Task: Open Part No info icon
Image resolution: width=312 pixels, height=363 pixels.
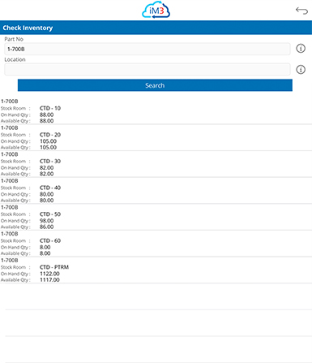Action: pos(301,49)
